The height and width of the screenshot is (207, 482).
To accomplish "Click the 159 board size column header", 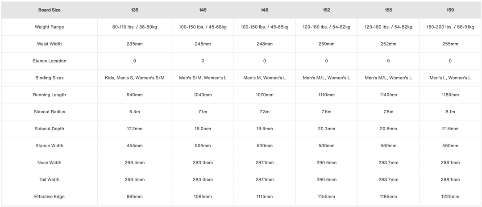I will [x=450, y=10].
